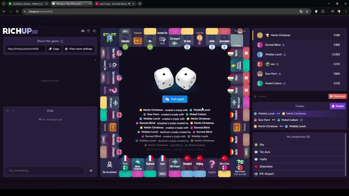
Task: Click the chat popout icon
Action: 14,111
